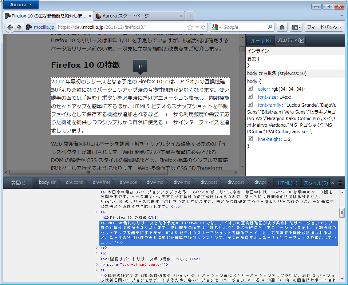Viewport: 348px width, 285px height.
Task: Focus the URL address bar
Action: tap(121, 27)
